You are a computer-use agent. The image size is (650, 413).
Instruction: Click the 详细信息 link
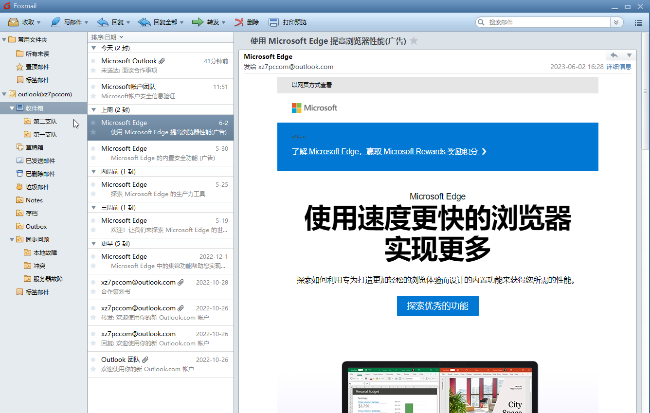click(619, 67)
